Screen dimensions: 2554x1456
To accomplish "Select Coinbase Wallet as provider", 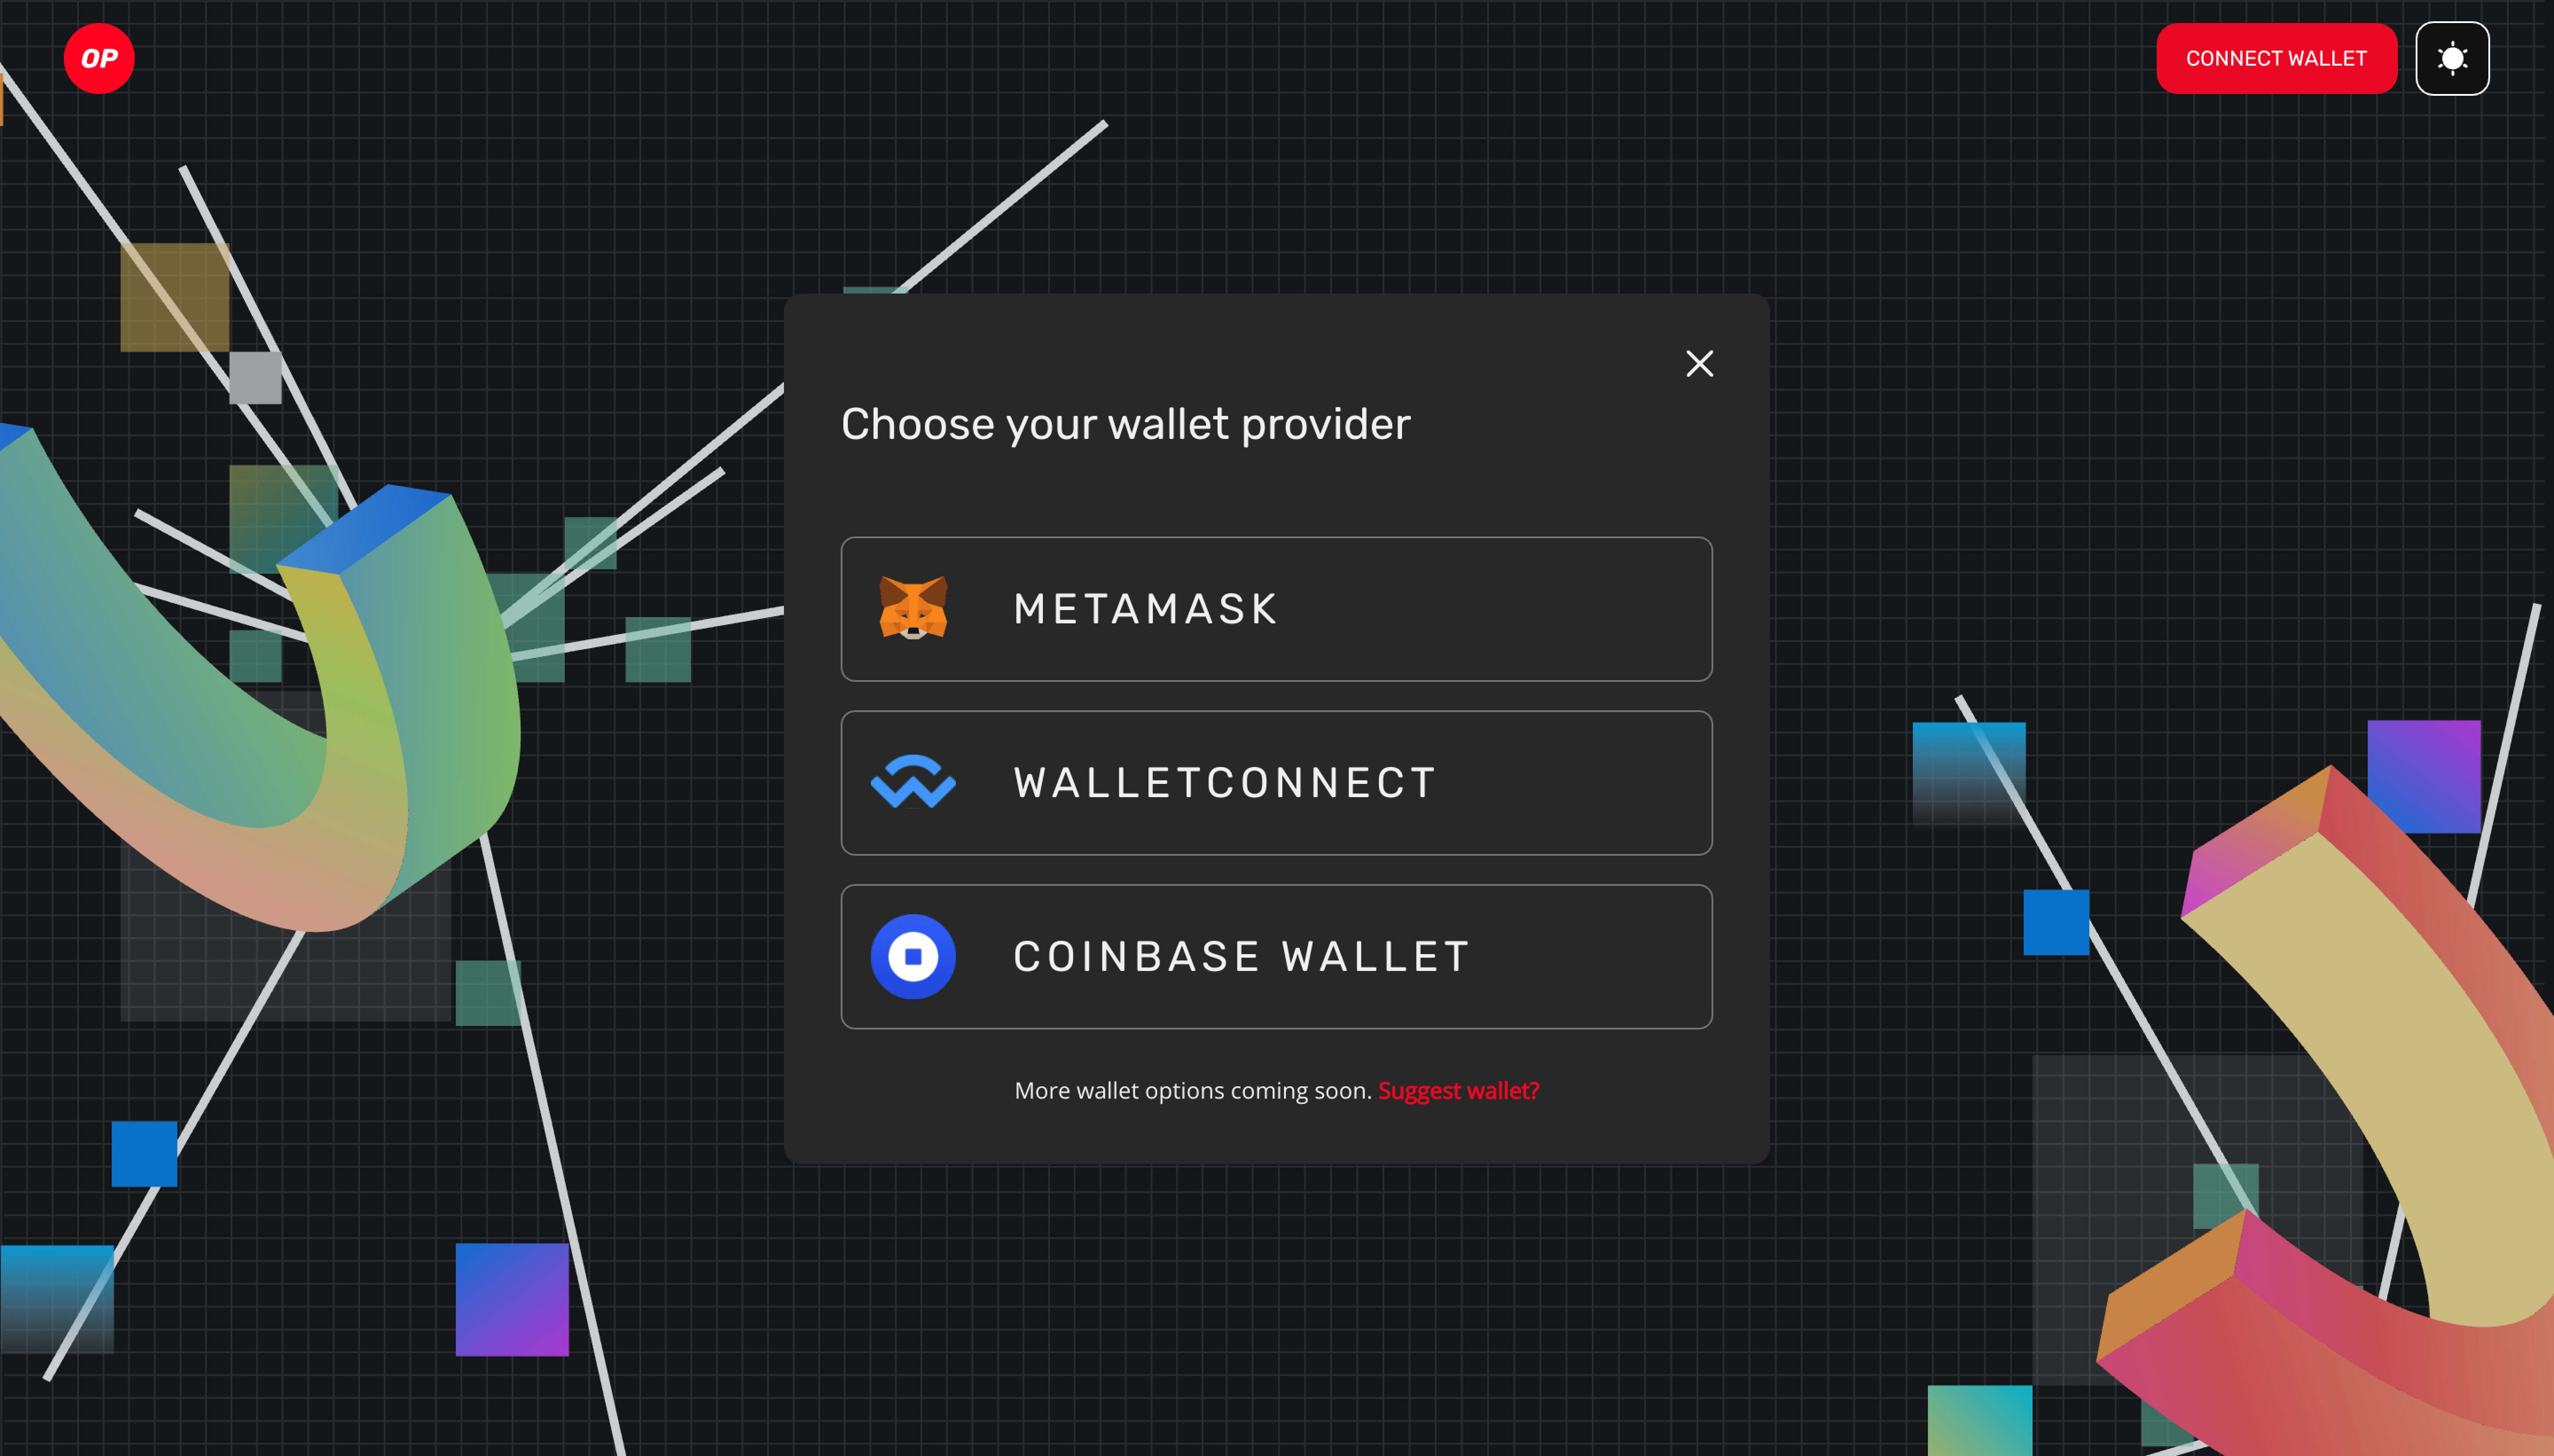I will [1276, 956].
